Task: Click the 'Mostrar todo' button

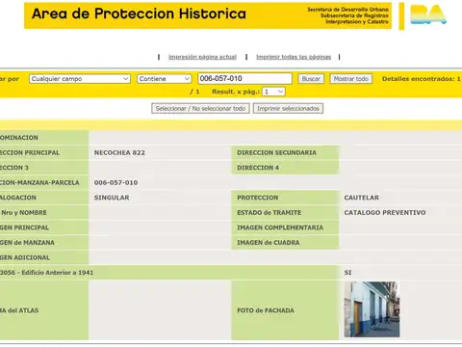Action: coord(351,79)
